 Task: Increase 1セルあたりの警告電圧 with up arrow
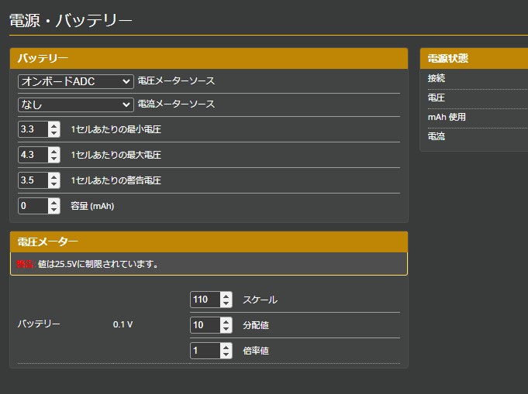pos(53,176)
